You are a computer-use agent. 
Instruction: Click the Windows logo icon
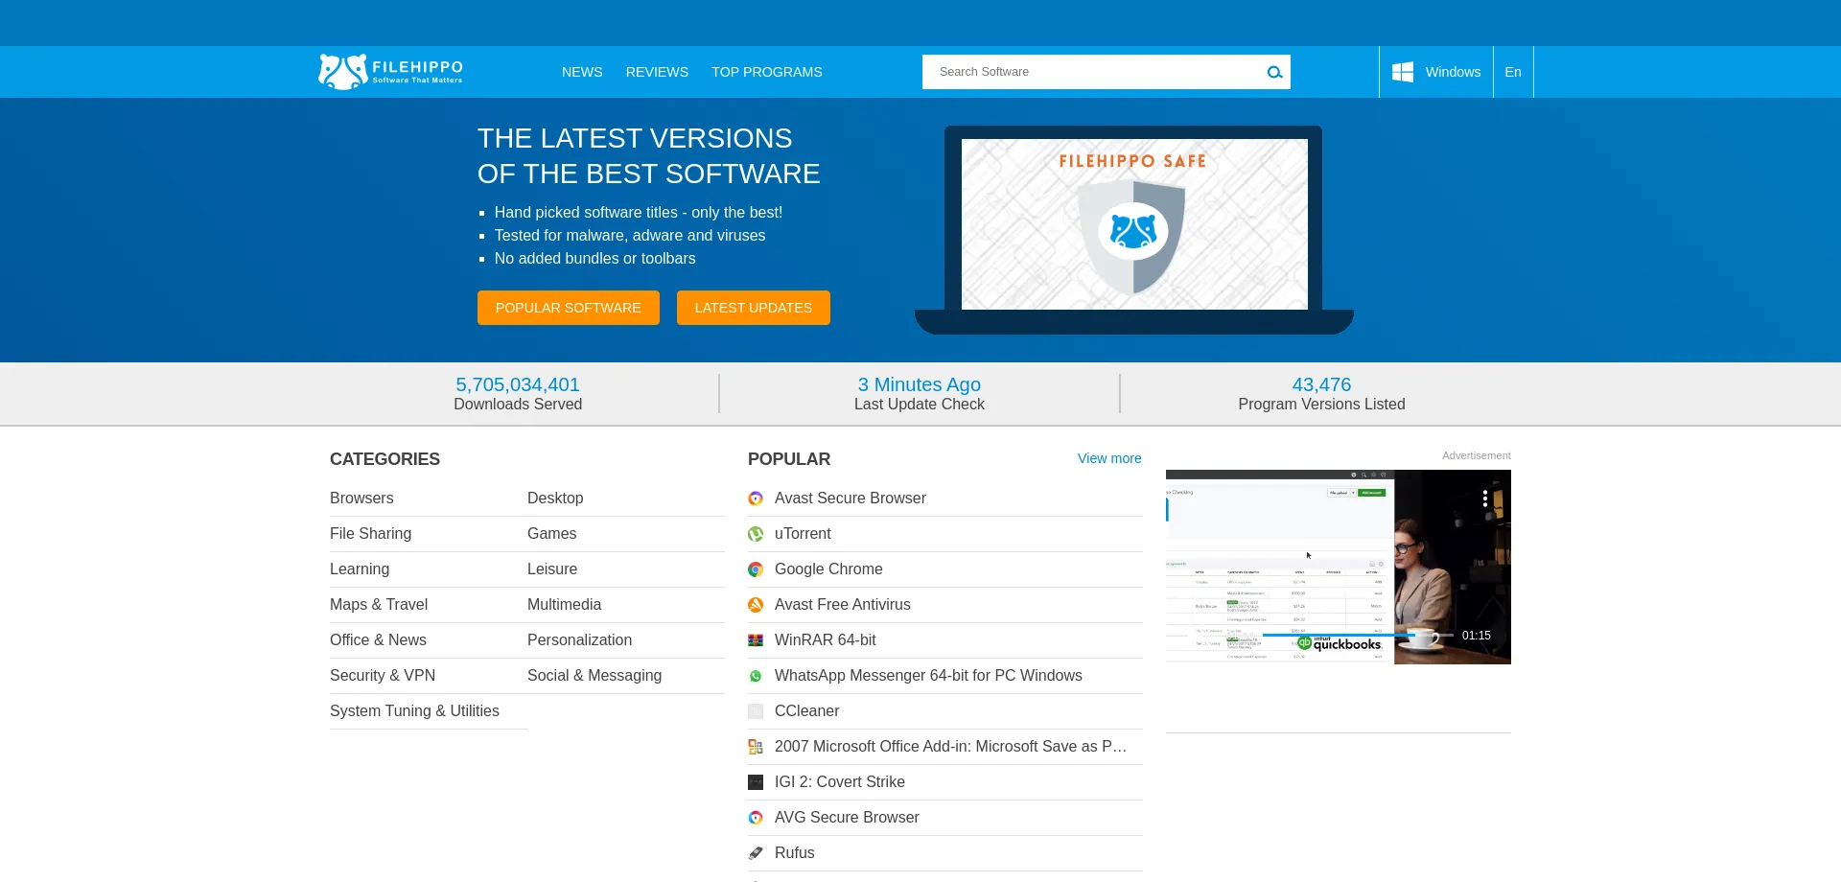(x=1403, y=72)
